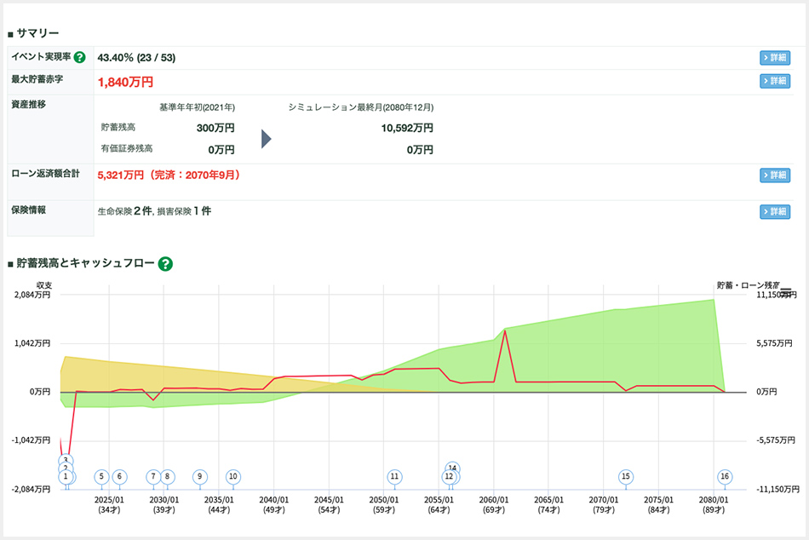
Task: Click the yellow loan balance area
Action: [128, 375]
